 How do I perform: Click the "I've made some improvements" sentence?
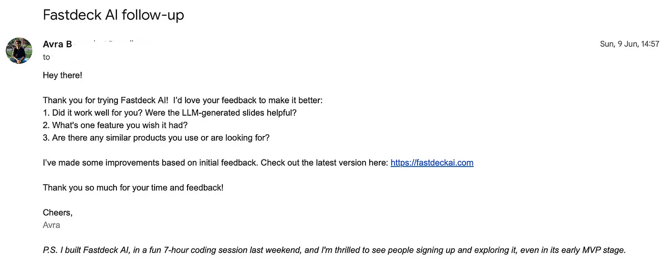pyautogui.click(x=150, y=163)
